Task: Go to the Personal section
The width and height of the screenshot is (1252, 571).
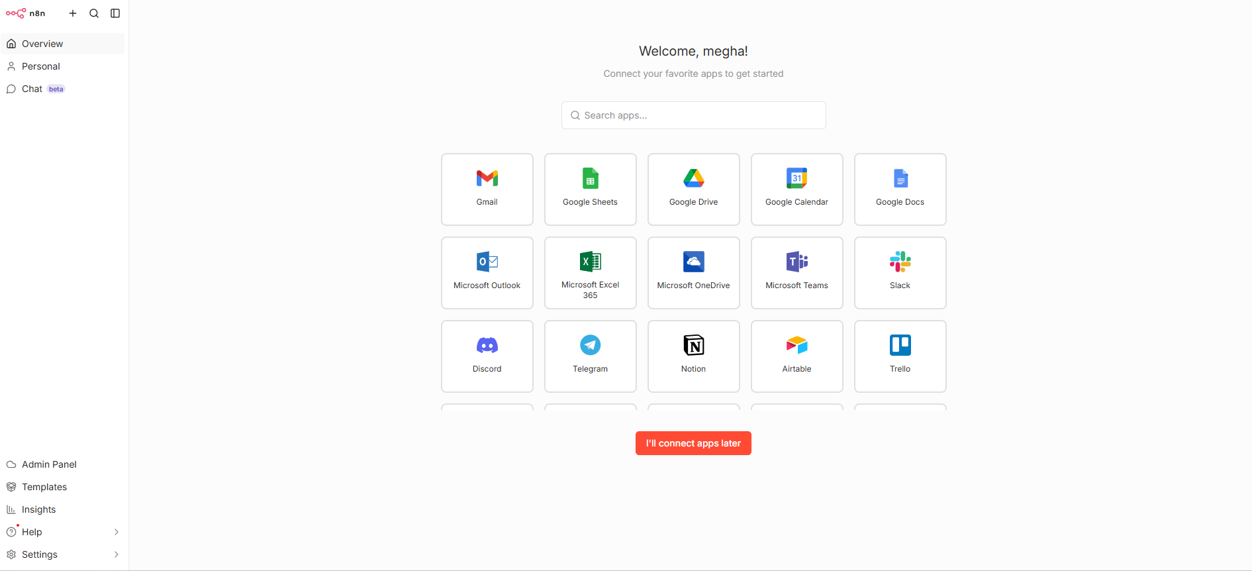Action: pos(41,66)
